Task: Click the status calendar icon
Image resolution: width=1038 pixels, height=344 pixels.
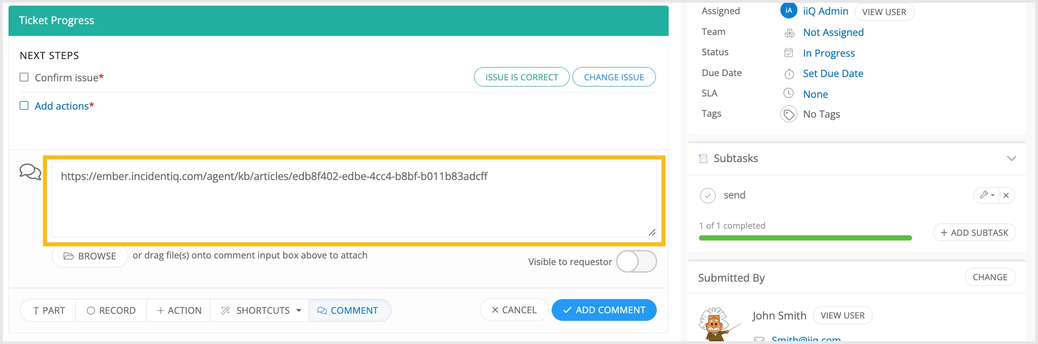Action: [788, 52]
